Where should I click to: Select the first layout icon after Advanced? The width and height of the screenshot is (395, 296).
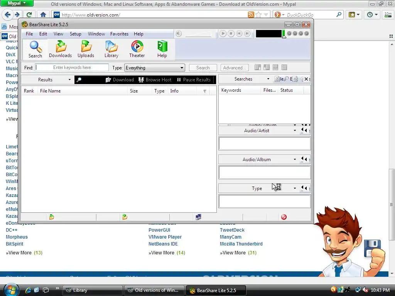click(x=257, y=67)
